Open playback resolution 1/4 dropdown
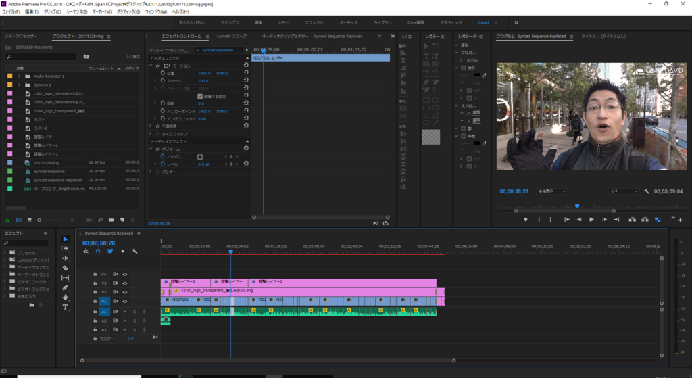 pyautogui.click(x=624, y=191)
